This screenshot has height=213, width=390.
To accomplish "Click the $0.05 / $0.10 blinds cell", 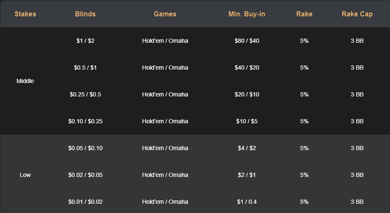I will (85, 148).
